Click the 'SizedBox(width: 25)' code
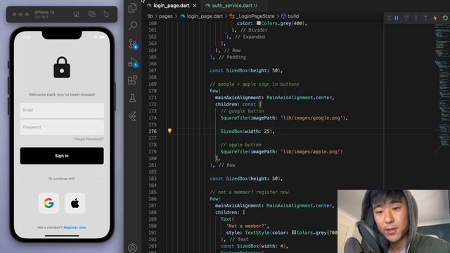The image size is (450, 253). click(x=247, y=131)
